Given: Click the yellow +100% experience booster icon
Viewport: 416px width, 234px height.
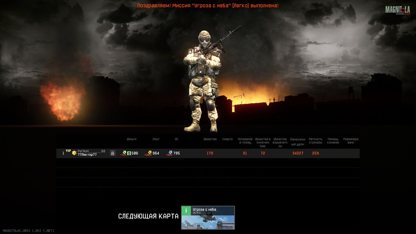Looking at the screenshot, I should tap(149, 153).
